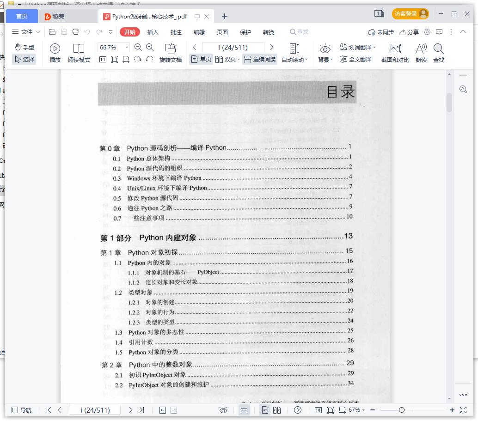478x421 pixels.
Task: Rotate page counterclockwise icon
Action: point(149,59)
